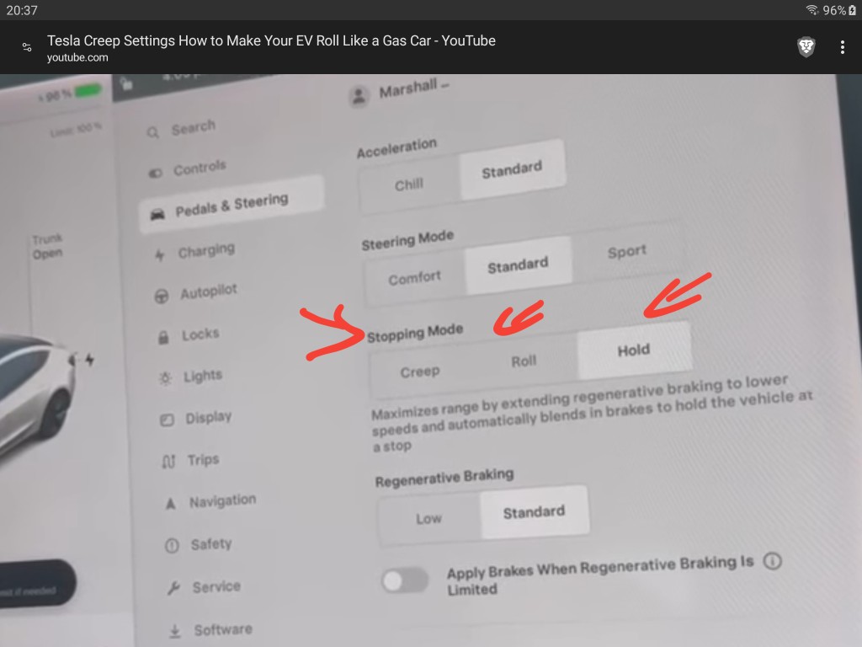Tap the padlock Locks icon
Viewport: 862px width, 647px height.
click(163, 337)
